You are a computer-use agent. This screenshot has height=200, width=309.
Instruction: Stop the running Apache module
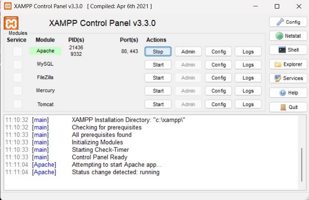point(158,52)
